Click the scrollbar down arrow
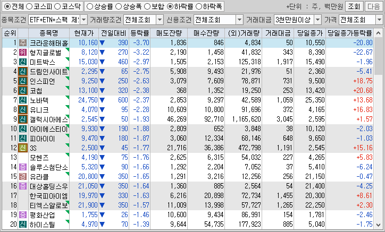This screenshot has height=232, width=385. [378, 225]
